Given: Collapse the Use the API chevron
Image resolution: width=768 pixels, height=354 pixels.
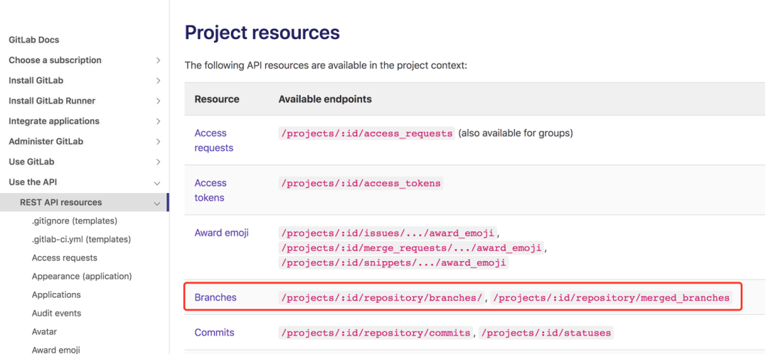Looking at the screenshot, I should click(x=157, y=183).
